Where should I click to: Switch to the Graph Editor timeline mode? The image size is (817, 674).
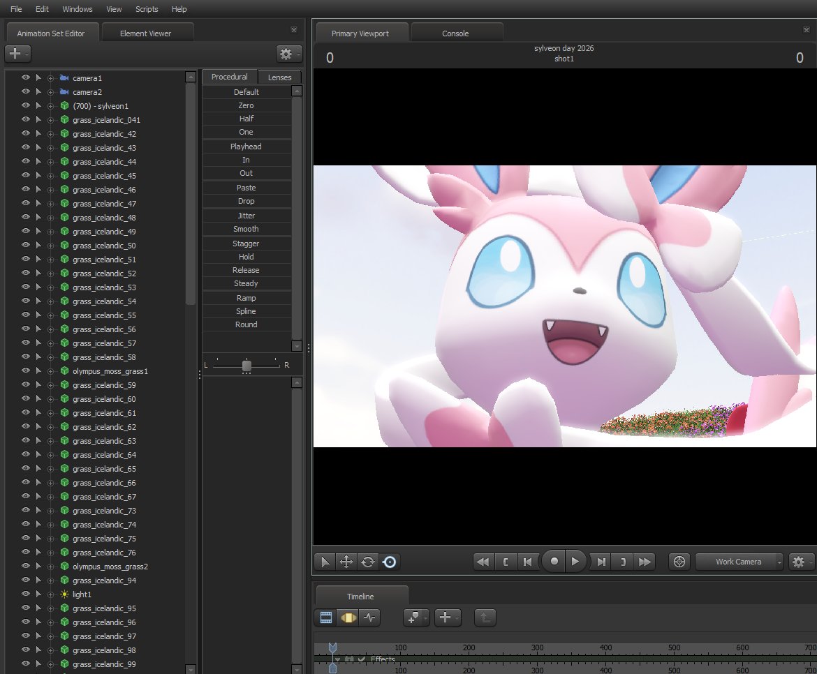[370, 617]
